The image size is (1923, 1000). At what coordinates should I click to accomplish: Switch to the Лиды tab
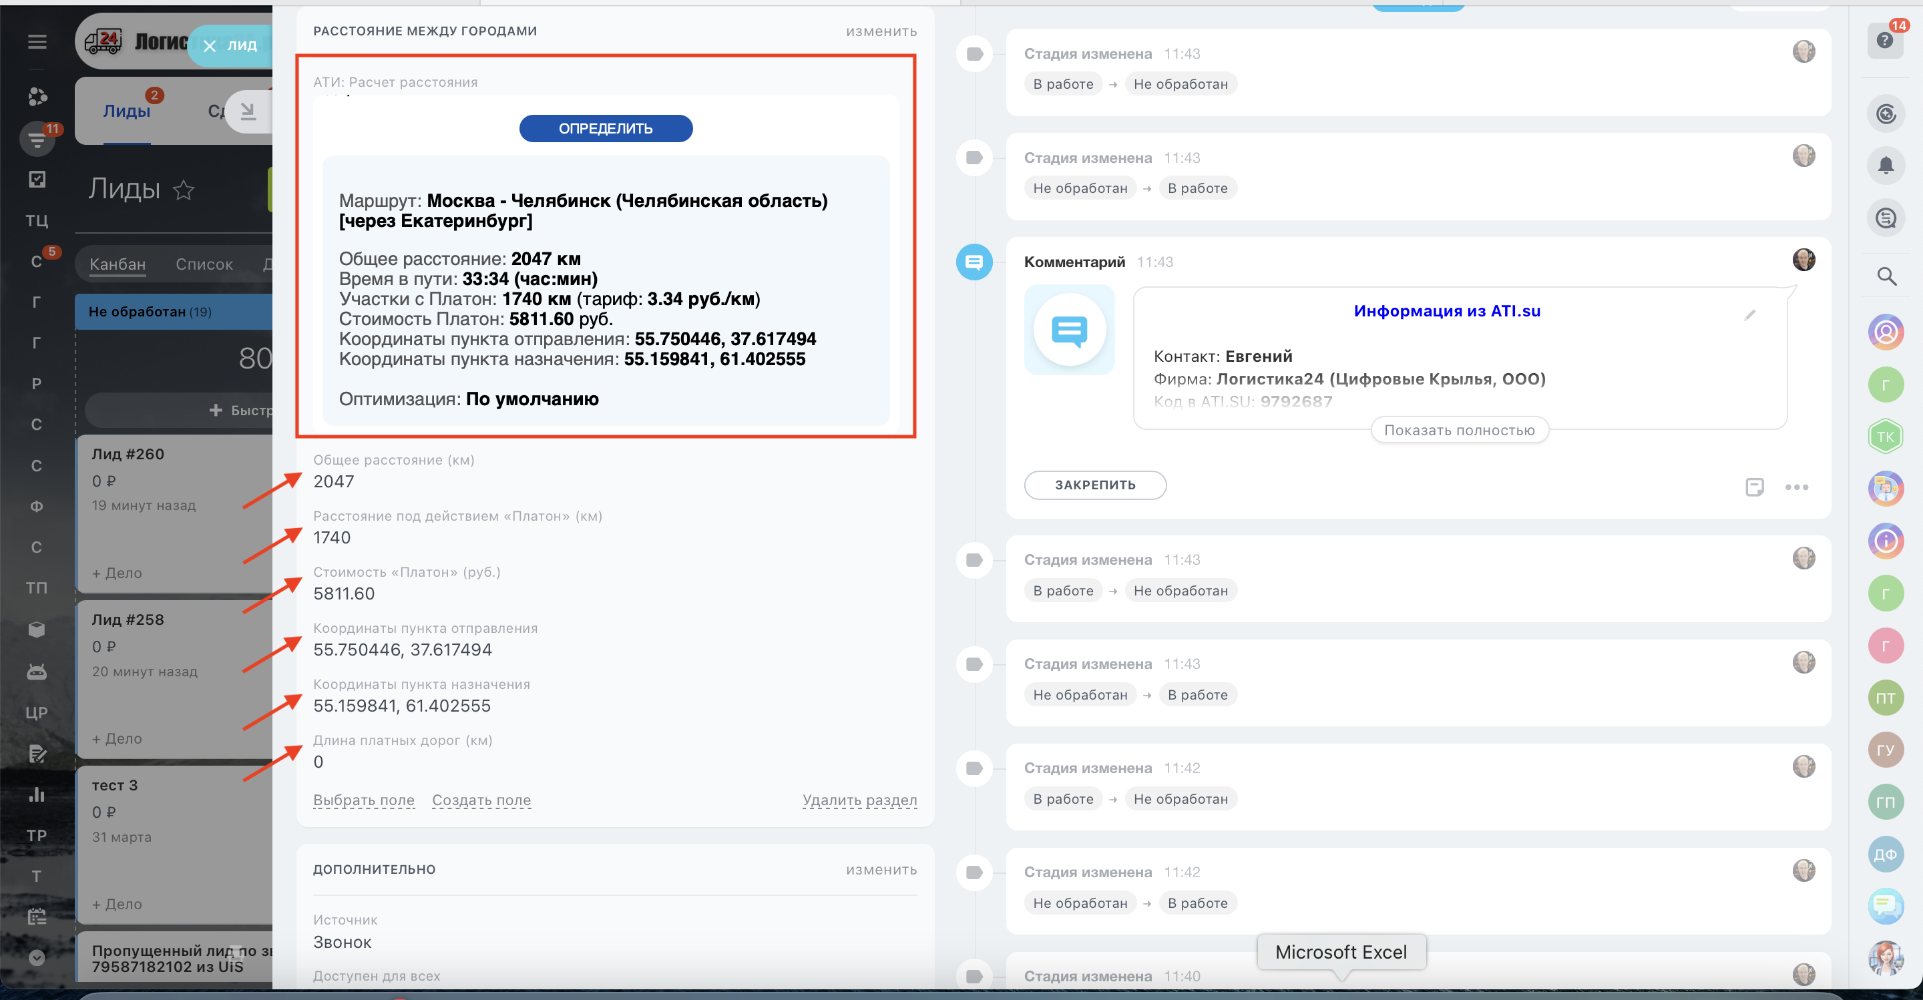coord(126,111)
